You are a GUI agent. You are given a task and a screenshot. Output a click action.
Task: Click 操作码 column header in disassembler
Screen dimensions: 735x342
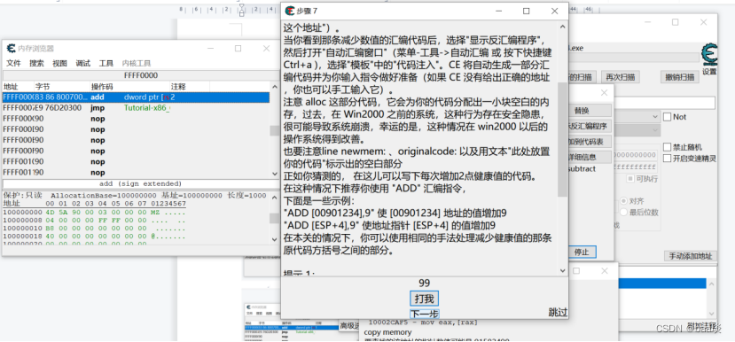129,87
